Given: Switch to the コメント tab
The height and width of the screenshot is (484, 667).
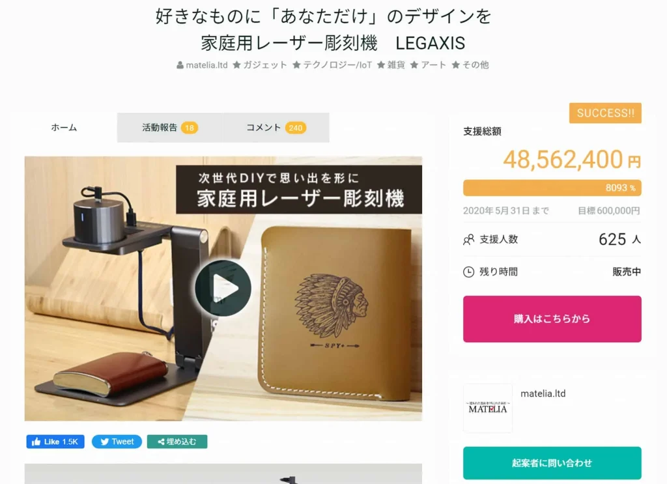Looking at the screenshot, I should 276,127.
